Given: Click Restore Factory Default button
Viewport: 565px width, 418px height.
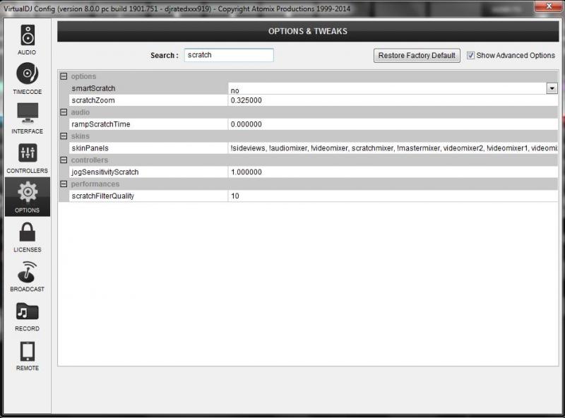Looking at the screenshot, I should point(417,56).
